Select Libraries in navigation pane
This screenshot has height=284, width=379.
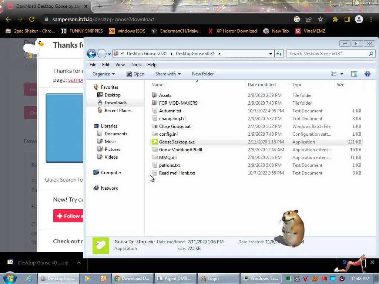[x=109, y=126]
